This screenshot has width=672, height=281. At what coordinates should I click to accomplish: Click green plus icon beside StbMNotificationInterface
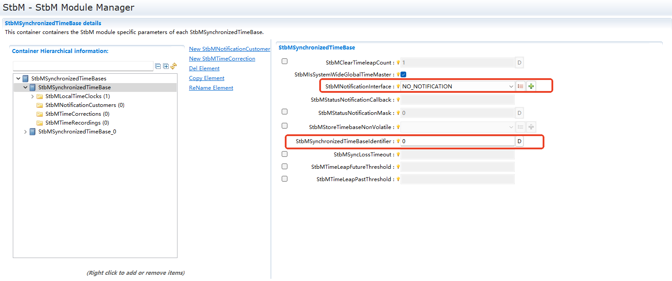coord(531,87)
